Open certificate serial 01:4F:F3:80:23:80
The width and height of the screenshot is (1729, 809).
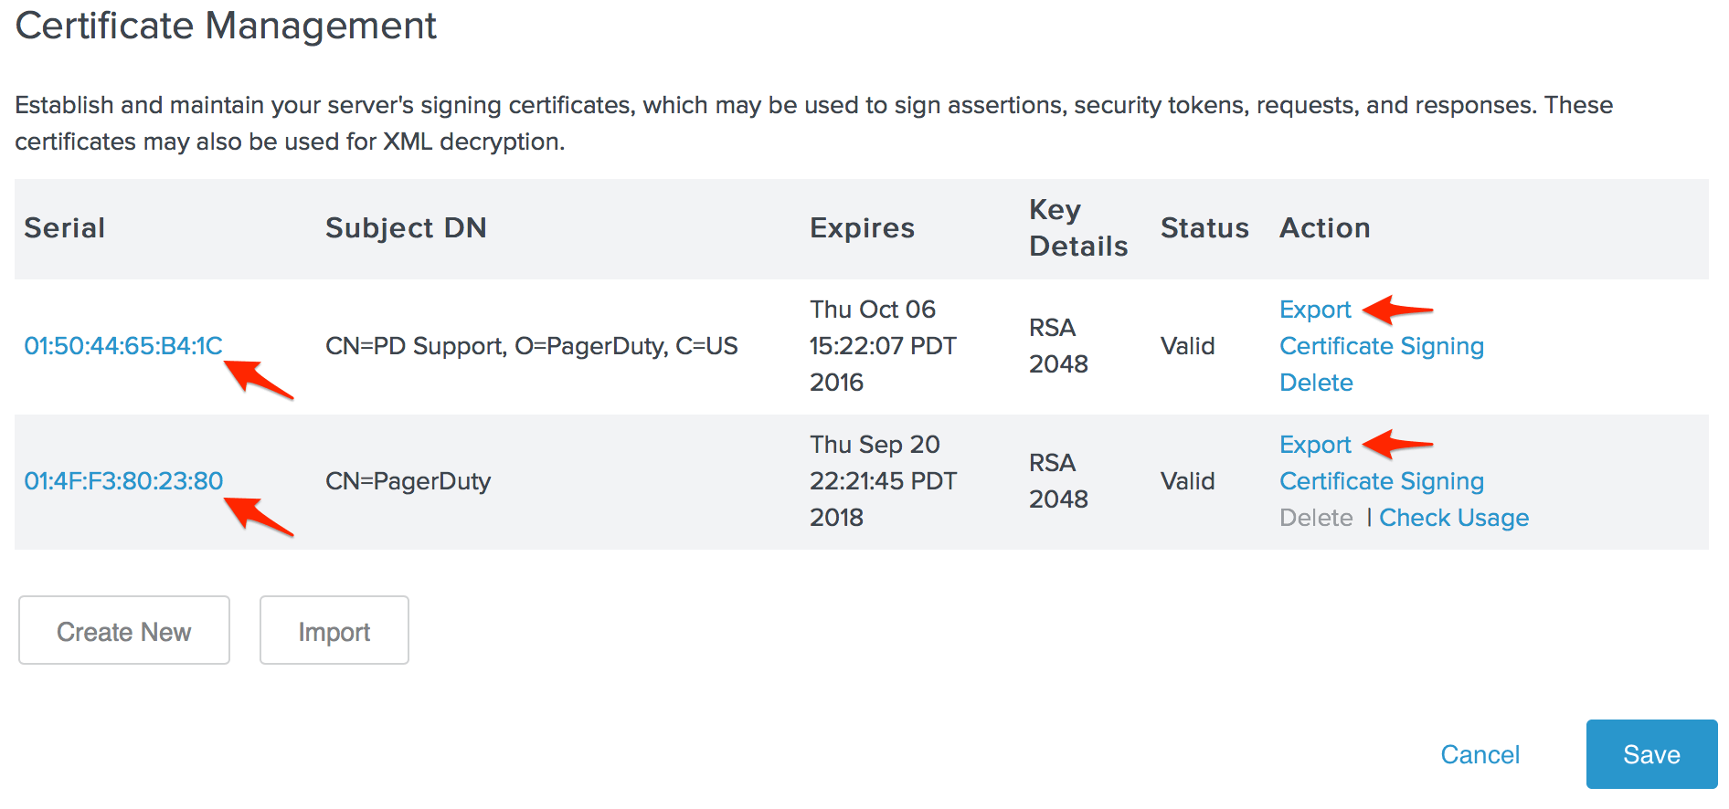(x=123, y=481)
